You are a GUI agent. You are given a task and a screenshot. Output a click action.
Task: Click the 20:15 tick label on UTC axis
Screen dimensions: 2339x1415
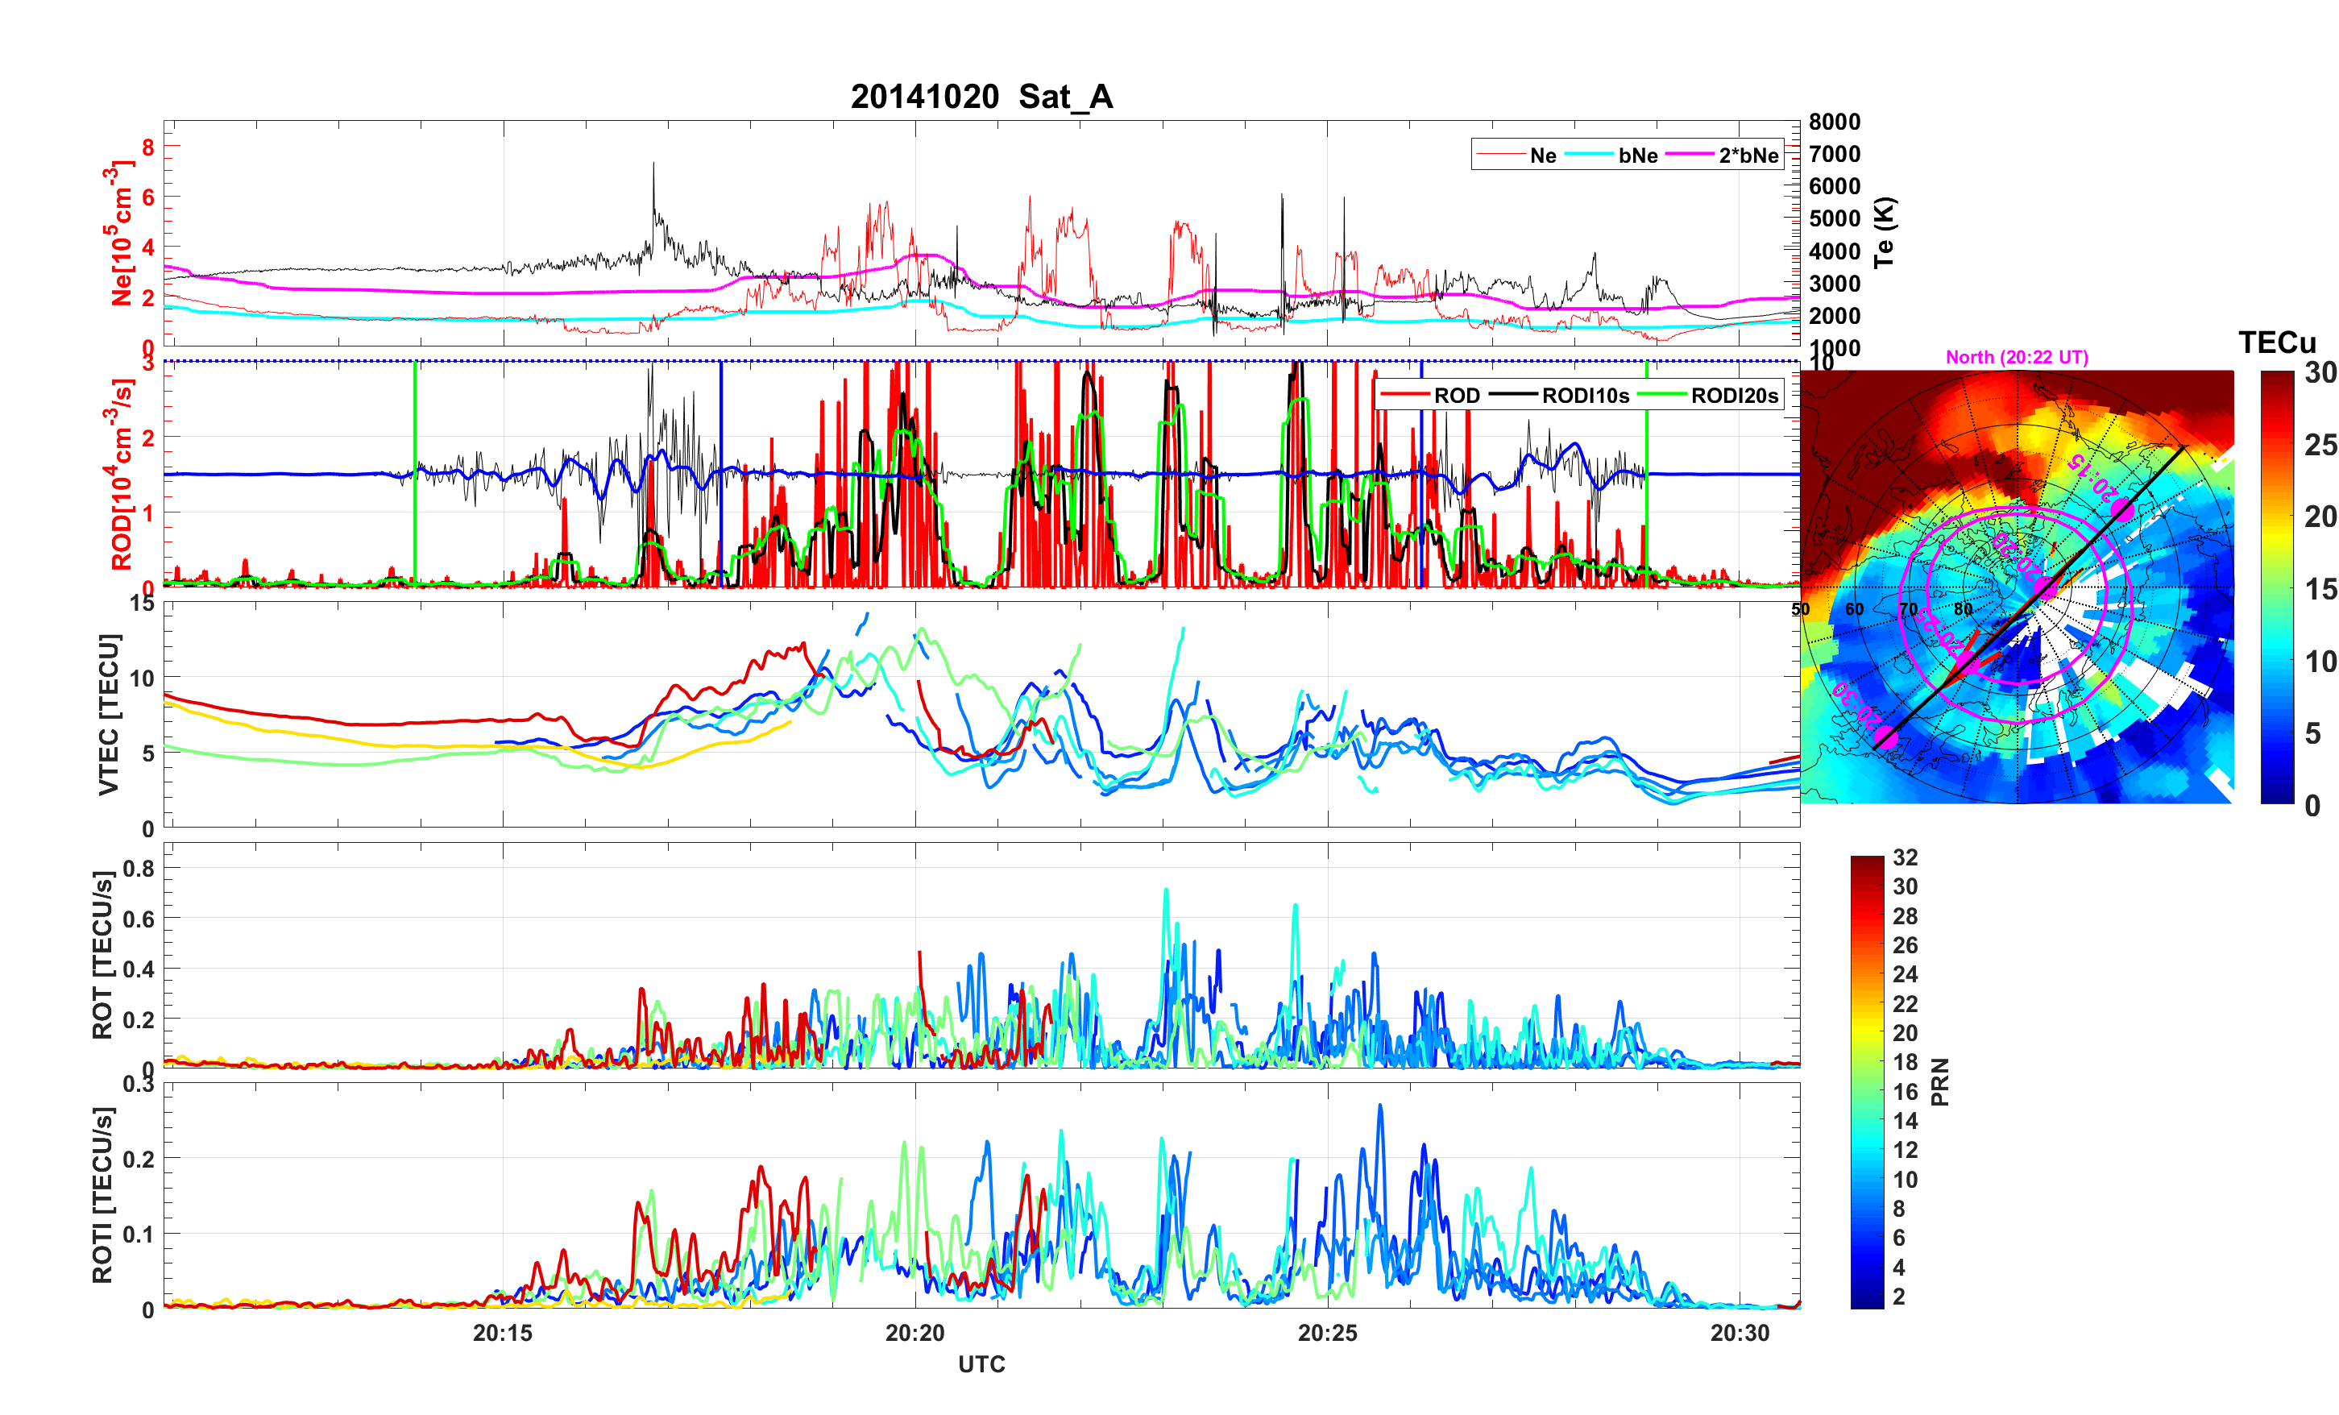point(502,1332)
